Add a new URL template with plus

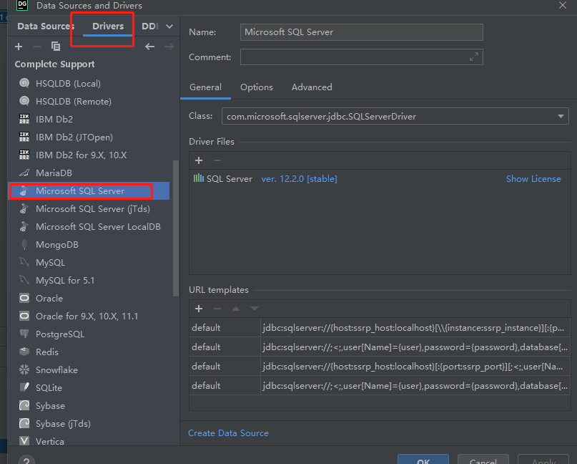198,309
